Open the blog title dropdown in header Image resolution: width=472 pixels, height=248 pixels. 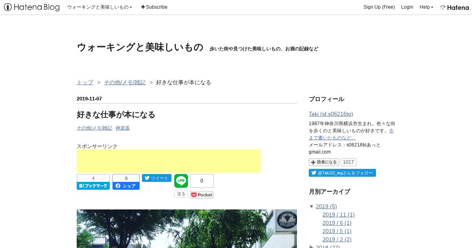tap(100, 7)
